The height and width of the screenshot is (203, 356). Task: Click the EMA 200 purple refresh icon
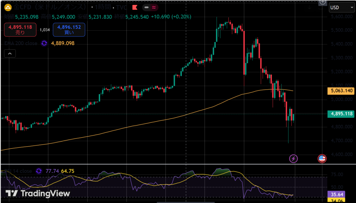(x=44, y=43)
